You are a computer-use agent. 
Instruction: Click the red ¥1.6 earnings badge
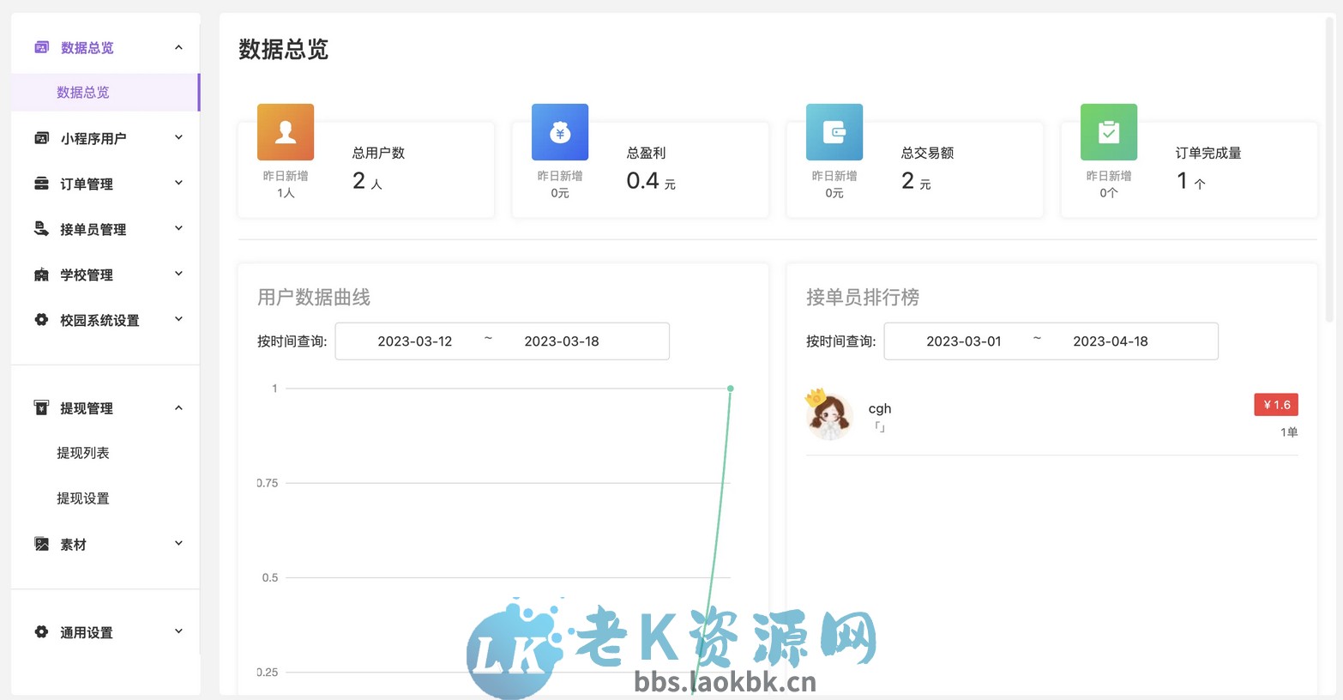pyautogui.click(x=1275, y=404)
